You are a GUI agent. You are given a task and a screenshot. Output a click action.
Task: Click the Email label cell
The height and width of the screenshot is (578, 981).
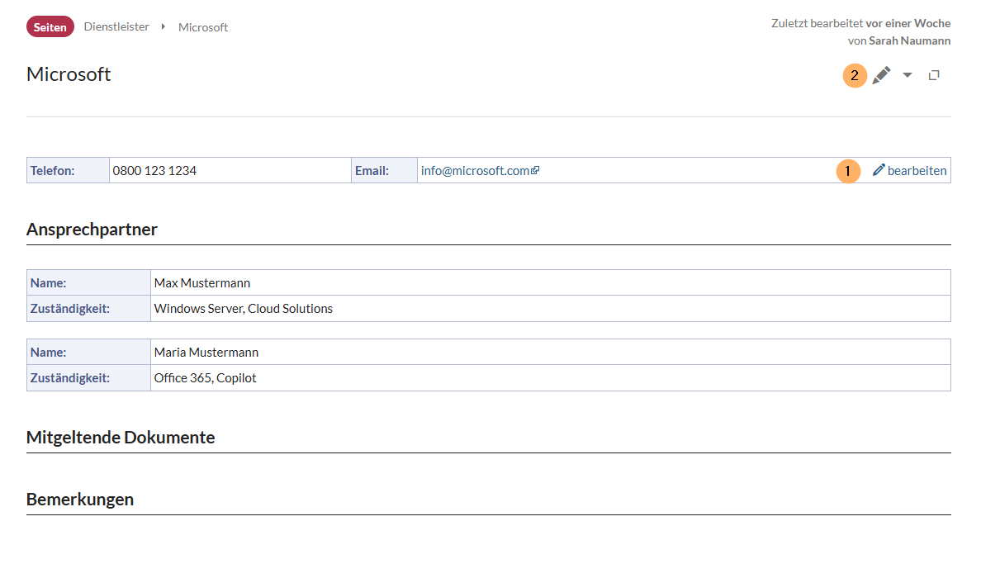384,171
